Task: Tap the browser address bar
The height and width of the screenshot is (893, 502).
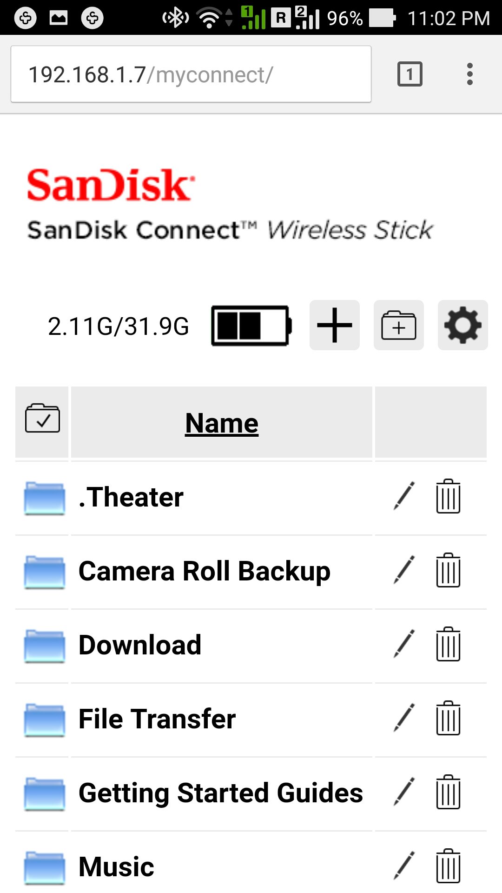Action: (x=191, y=74)
